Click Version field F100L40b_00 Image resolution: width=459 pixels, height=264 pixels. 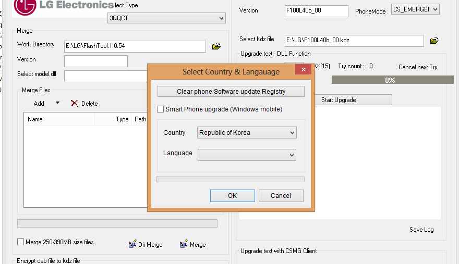(317, 11)
